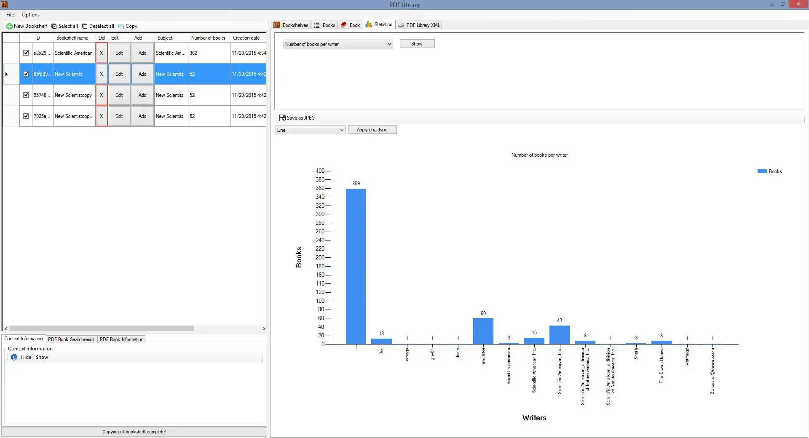Click the Bookshelves tab icon
The height and width of the screenshot is (438, 809).
coord(277,25)
